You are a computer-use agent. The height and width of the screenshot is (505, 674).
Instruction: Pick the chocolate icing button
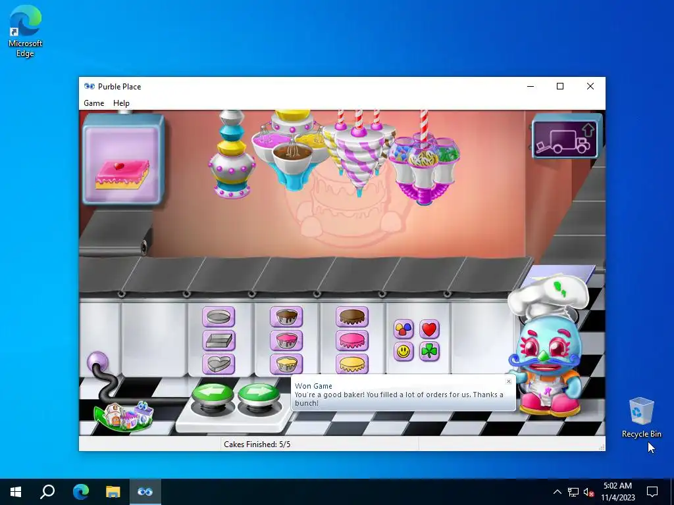coord(352,317)
